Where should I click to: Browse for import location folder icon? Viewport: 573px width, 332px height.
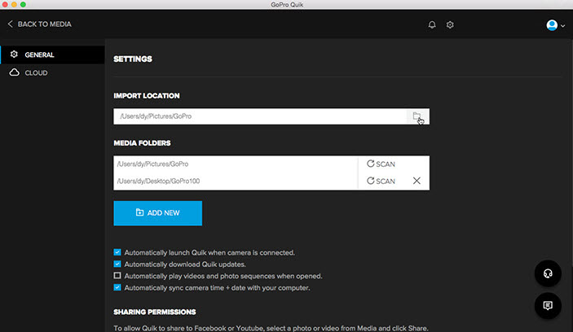[417, 116]
